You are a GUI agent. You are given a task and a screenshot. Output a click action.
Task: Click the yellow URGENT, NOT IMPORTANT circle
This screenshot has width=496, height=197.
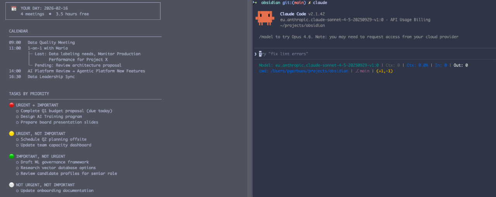coord(12,134)
